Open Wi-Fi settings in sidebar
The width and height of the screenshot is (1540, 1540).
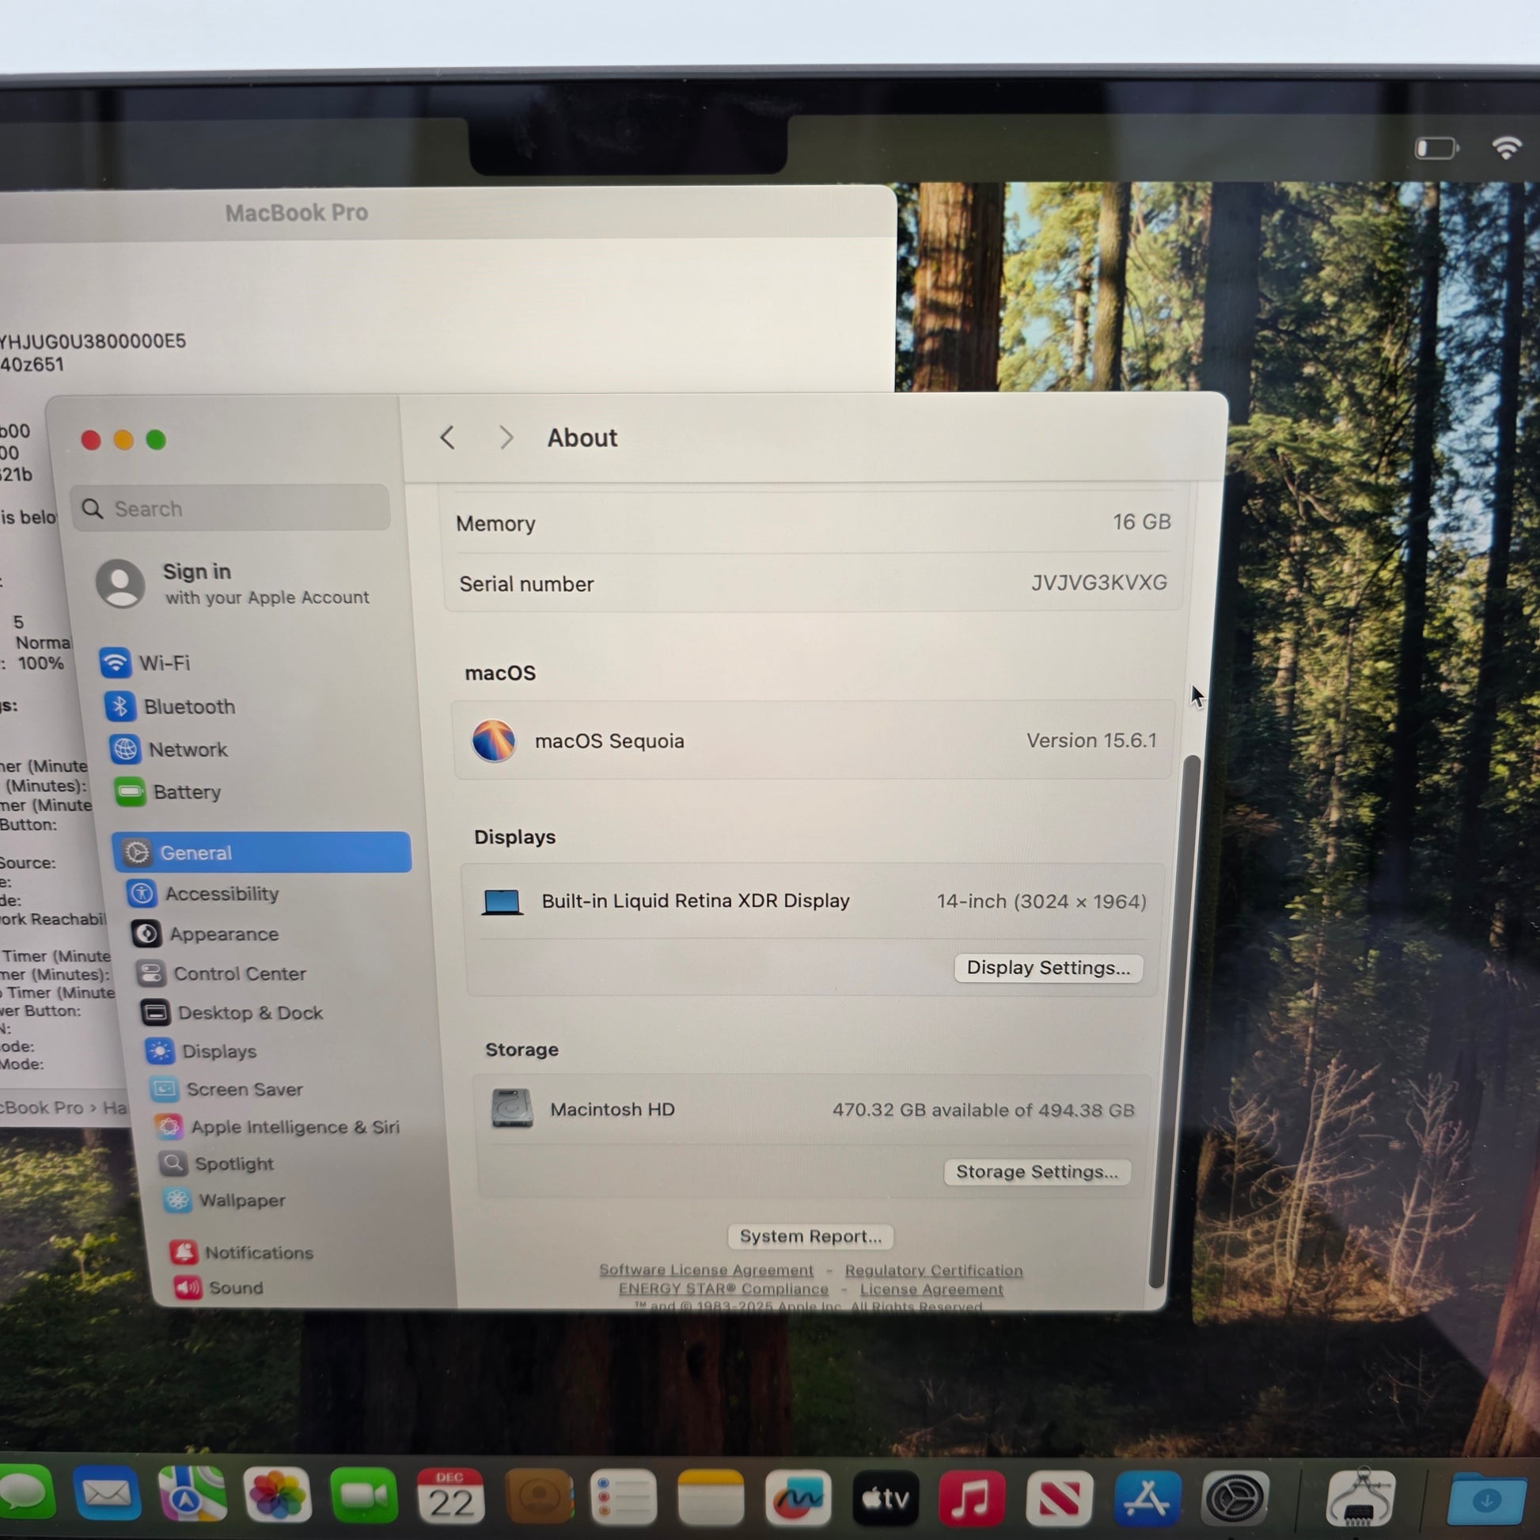[x=163, y=663]
